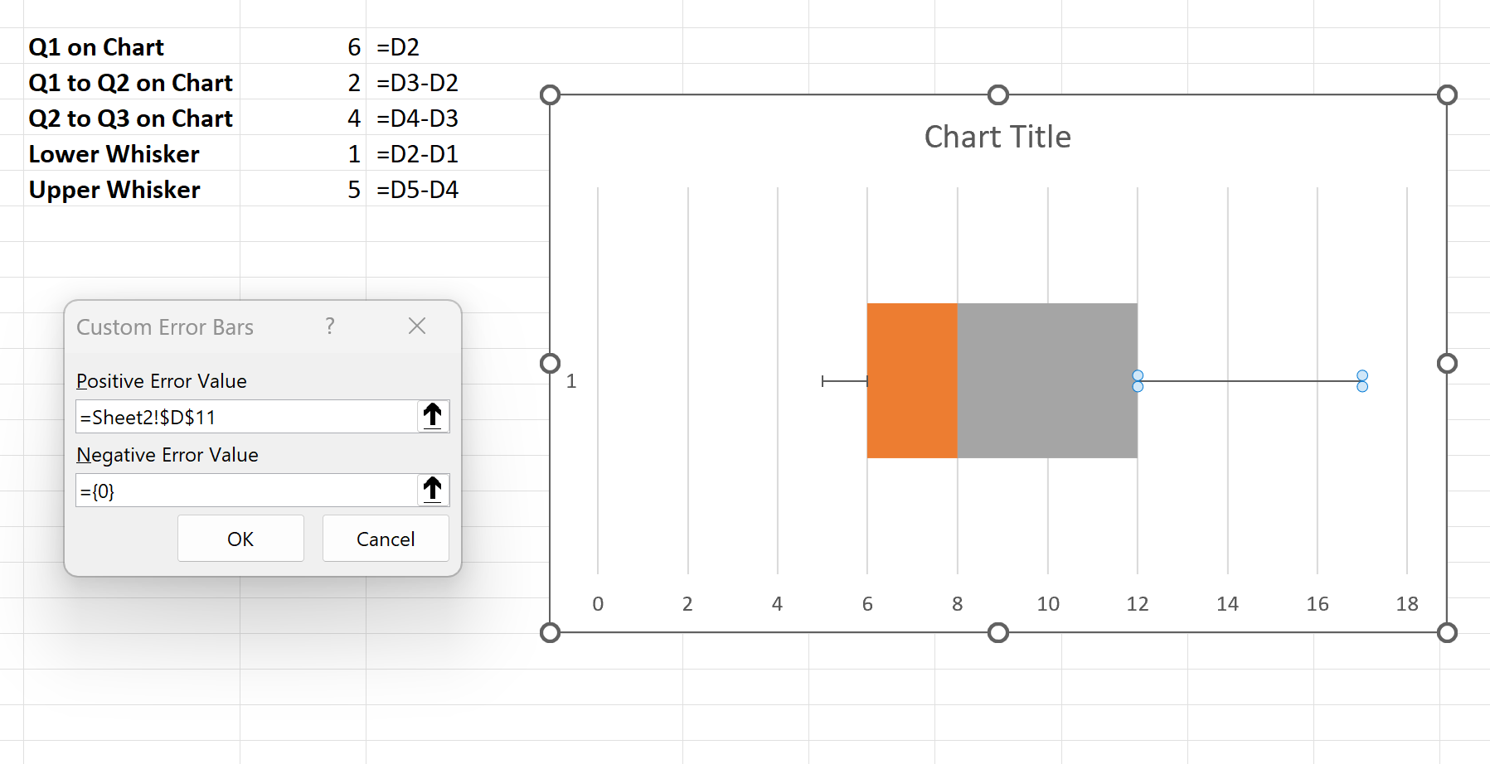Click the cell showing formula =D3-D2

click(x=417, y=82)
